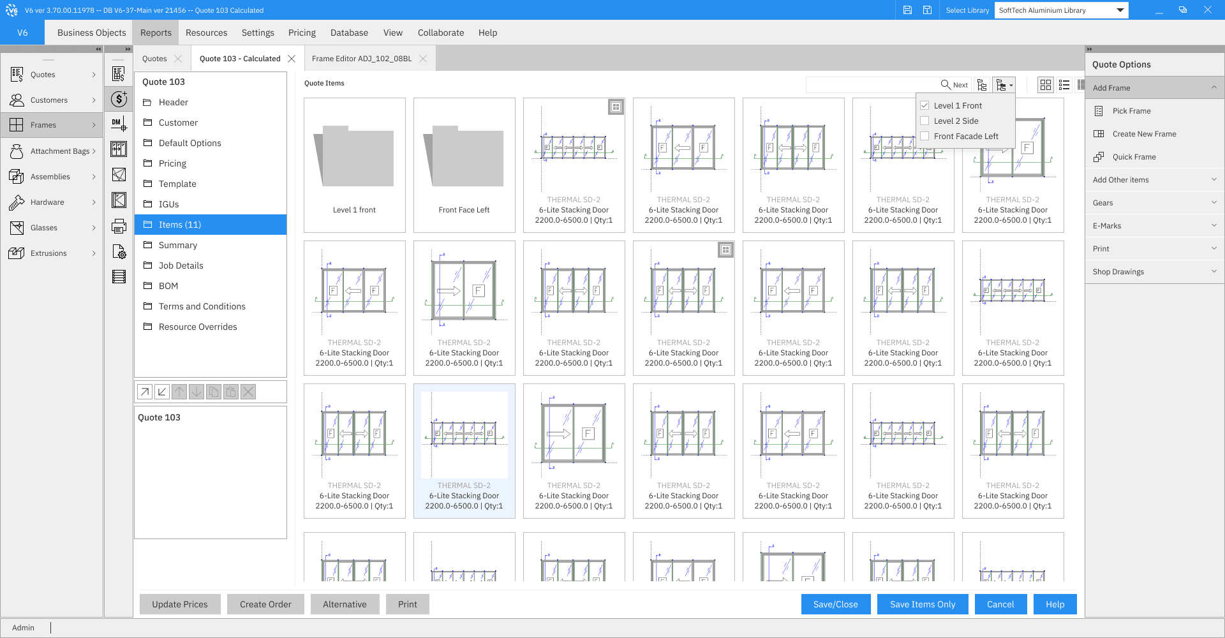Open the SoftTech Aluminium Library dropdown

coord(1120,10)
